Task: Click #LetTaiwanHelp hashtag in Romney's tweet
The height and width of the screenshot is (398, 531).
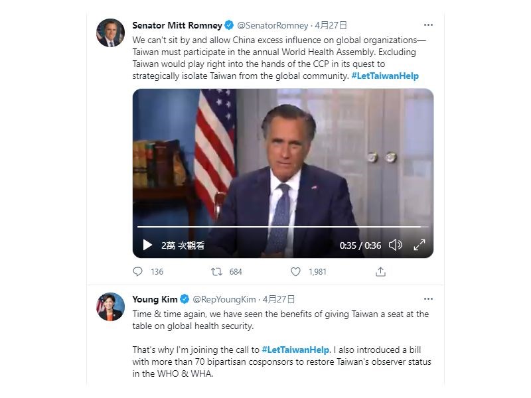Action: click(385, 76)
